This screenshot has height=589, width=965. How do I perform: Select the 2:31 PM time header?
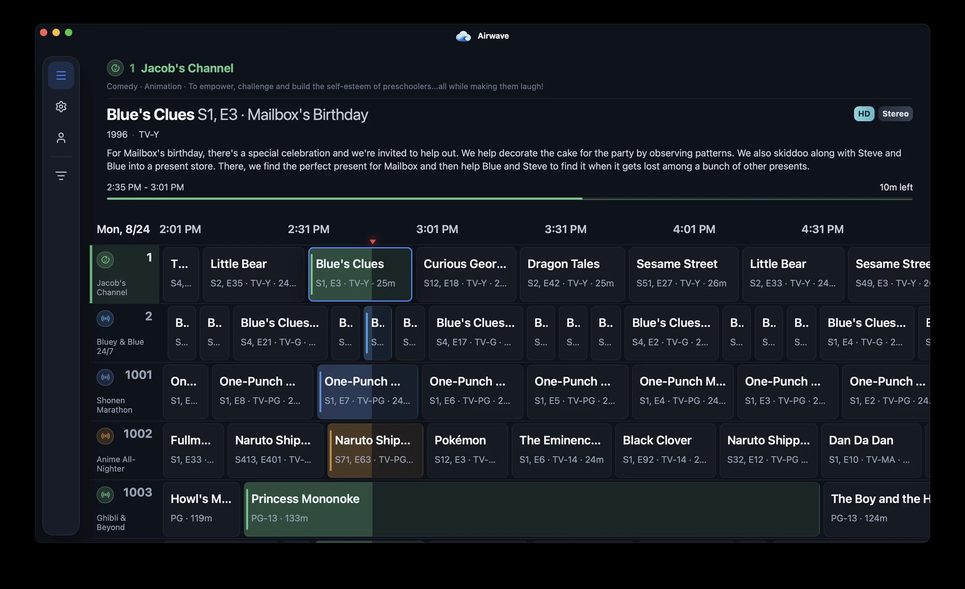(x=309, y=229)
